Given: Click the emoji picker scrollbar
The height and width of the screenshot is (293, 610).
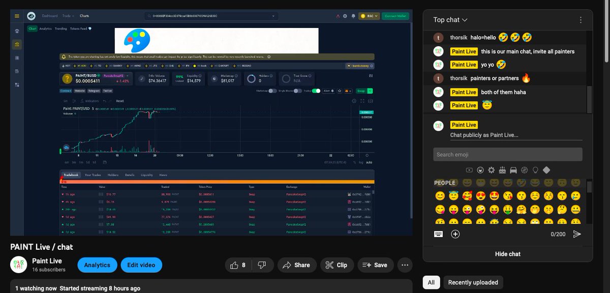Looking at the screenshot, I should click(x=589, y=187).
